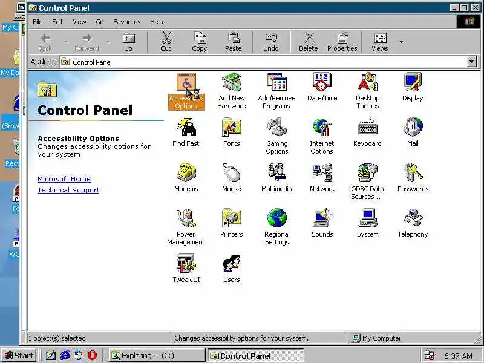Click the Start button
The image size is (484, 363).
pyautogui.click(x=19, y=356)
